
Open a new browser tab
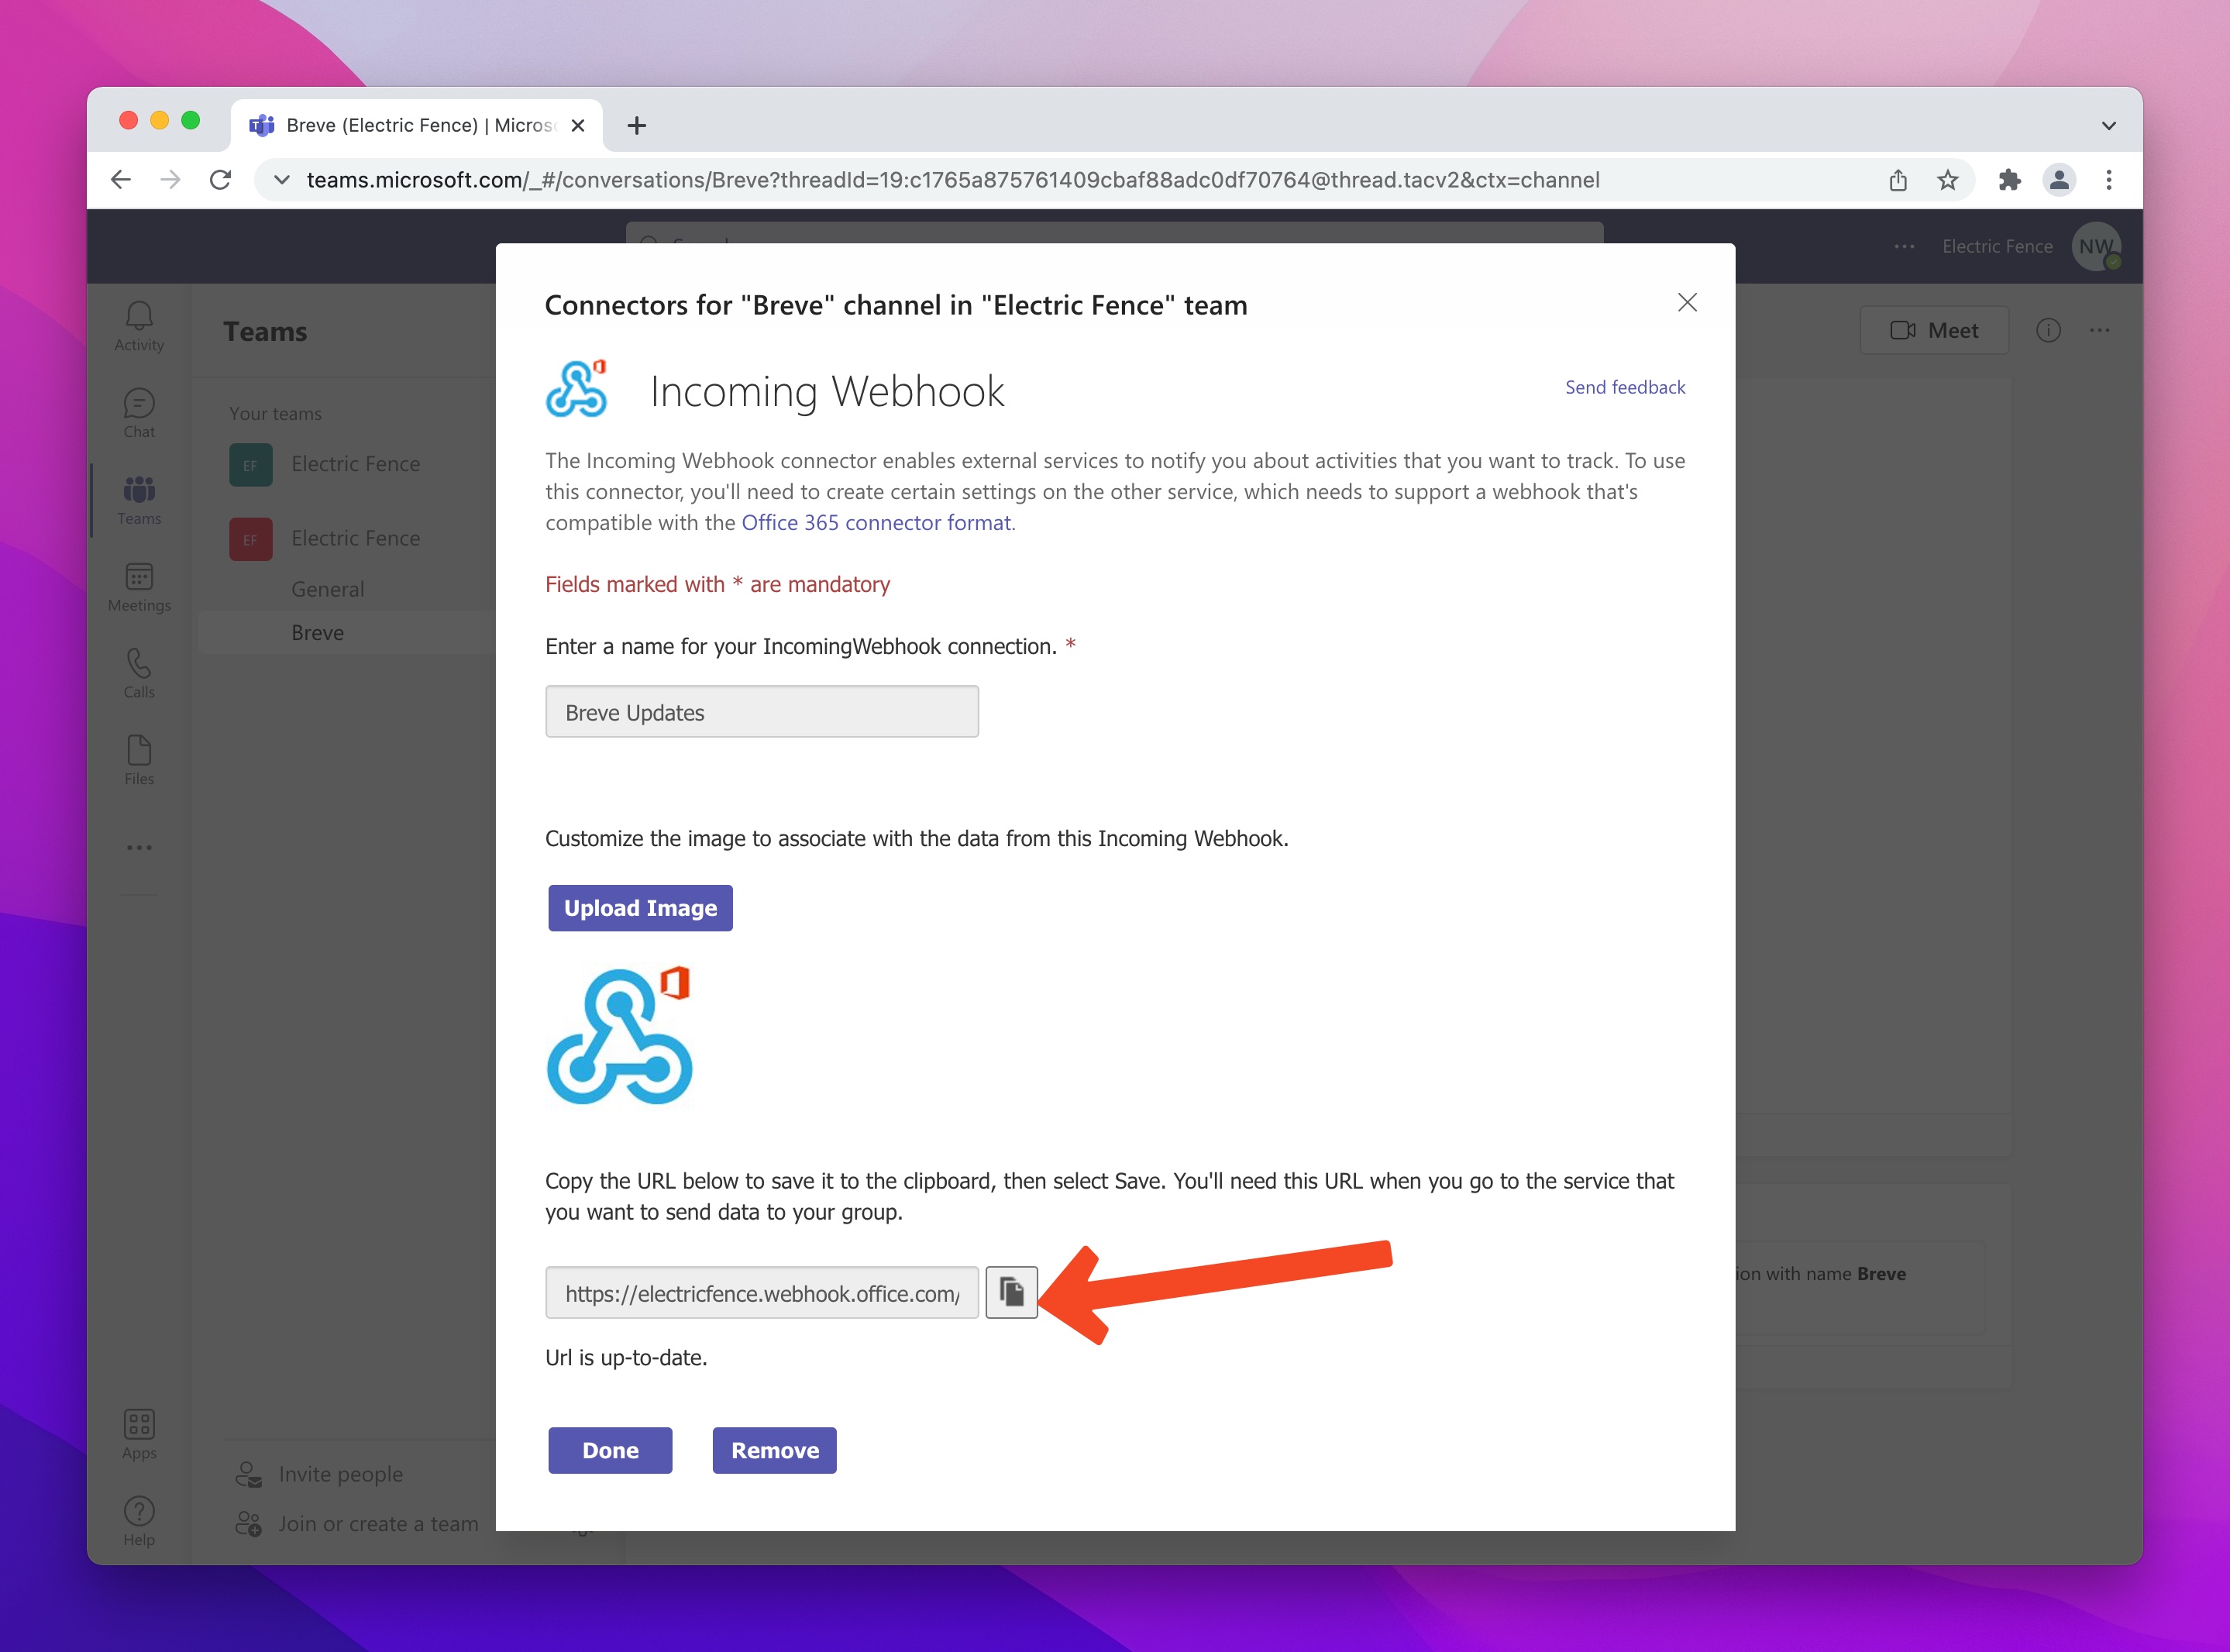point(636,125)
